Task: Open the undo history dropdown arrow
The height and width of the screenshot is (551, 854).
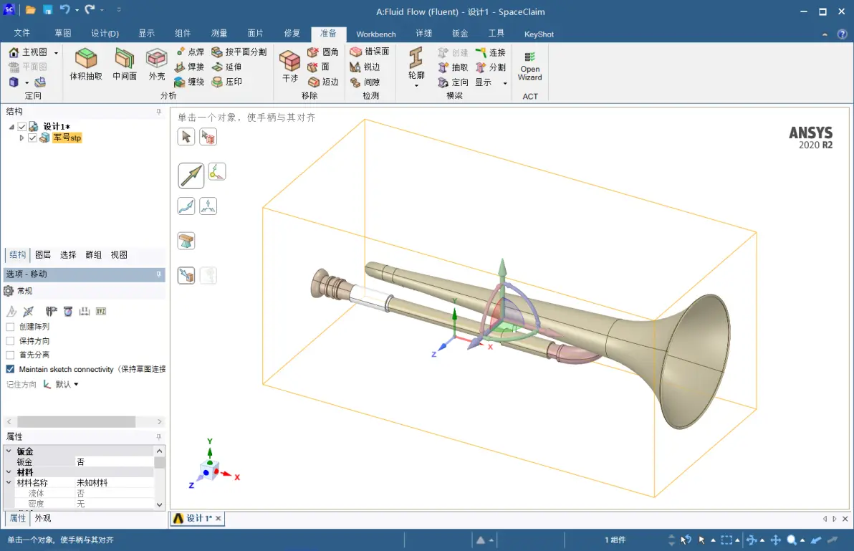Action: click(x=77, y=10)
